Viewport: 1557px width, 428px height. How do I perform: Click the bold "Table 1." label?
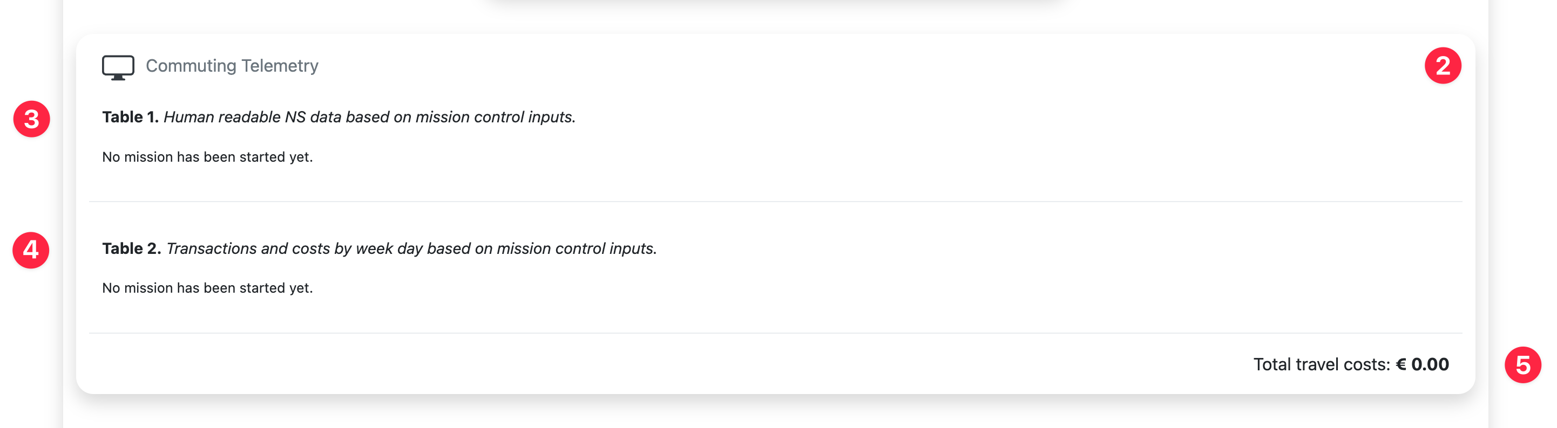point(130,117)
